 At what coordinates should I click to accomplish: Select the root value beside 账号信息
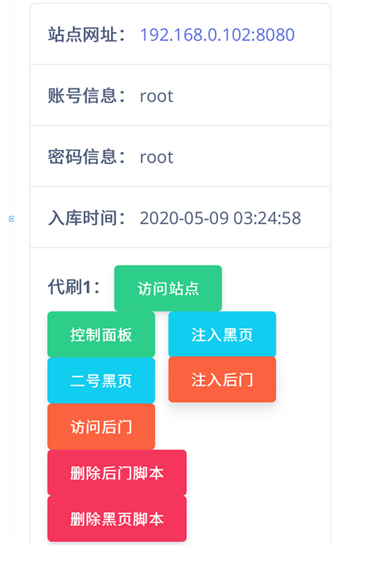156,96
